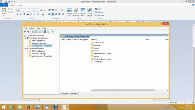This screenshot has width=195, height=110.
Task: Open All Settings item in list
Action: [96, 62]
